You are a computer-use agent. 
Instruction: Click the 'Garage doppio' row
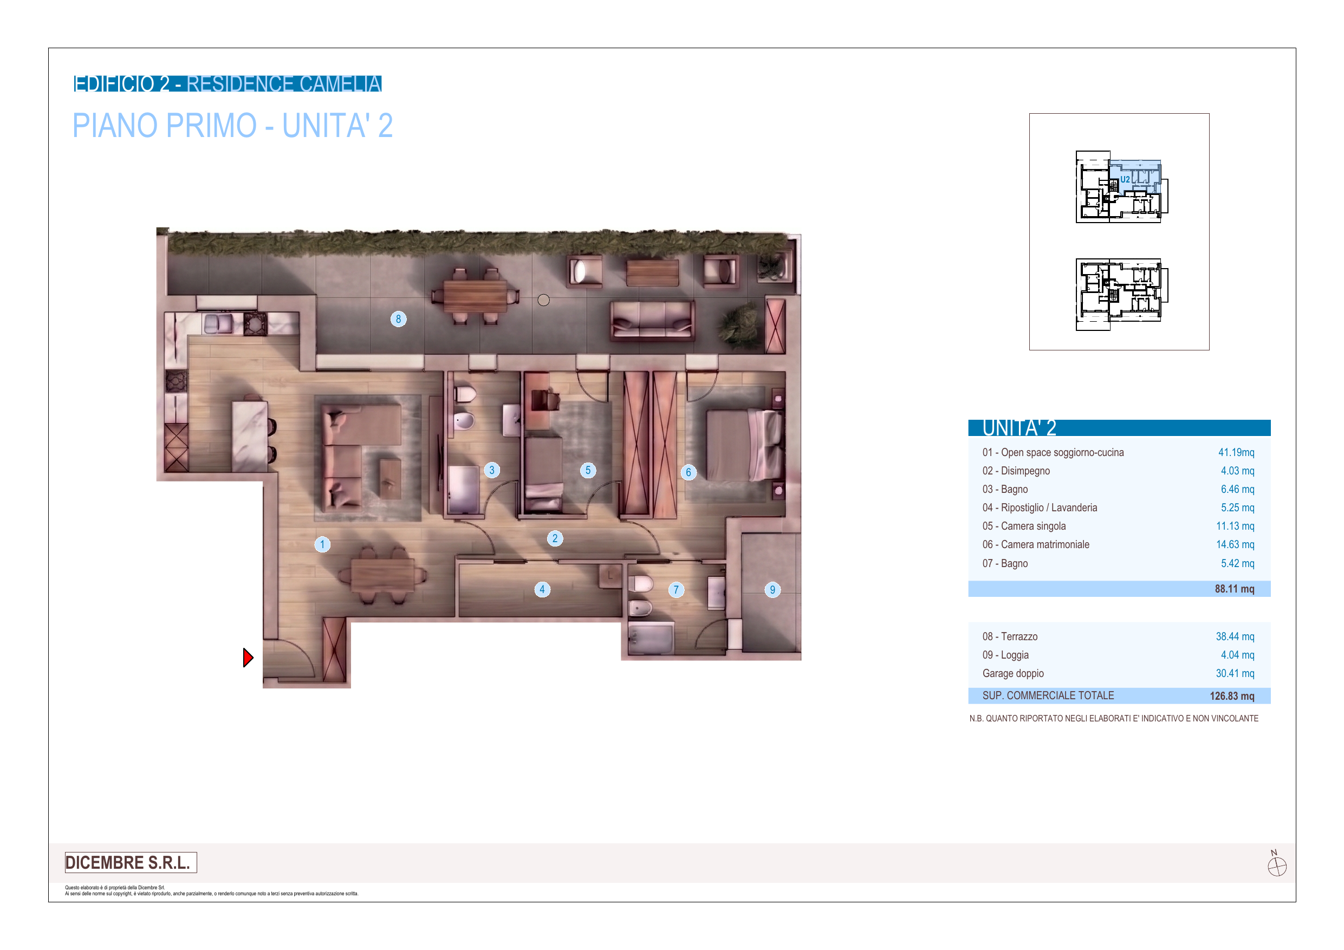(1119, 674)
